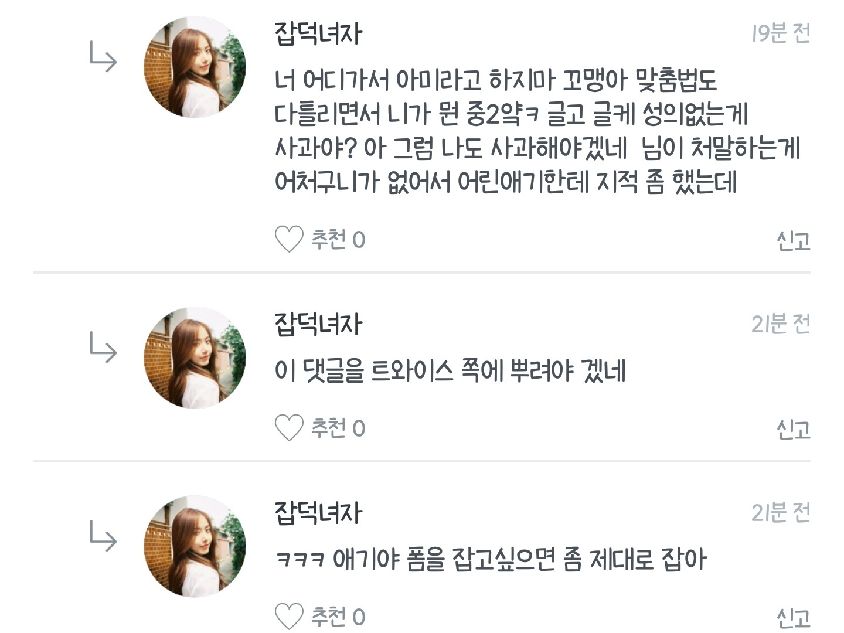Viewport: 844px width, 633px height.
Task: Click the 21분 전 timestamp on the 트와이스 comment
Action: point(781,324)
